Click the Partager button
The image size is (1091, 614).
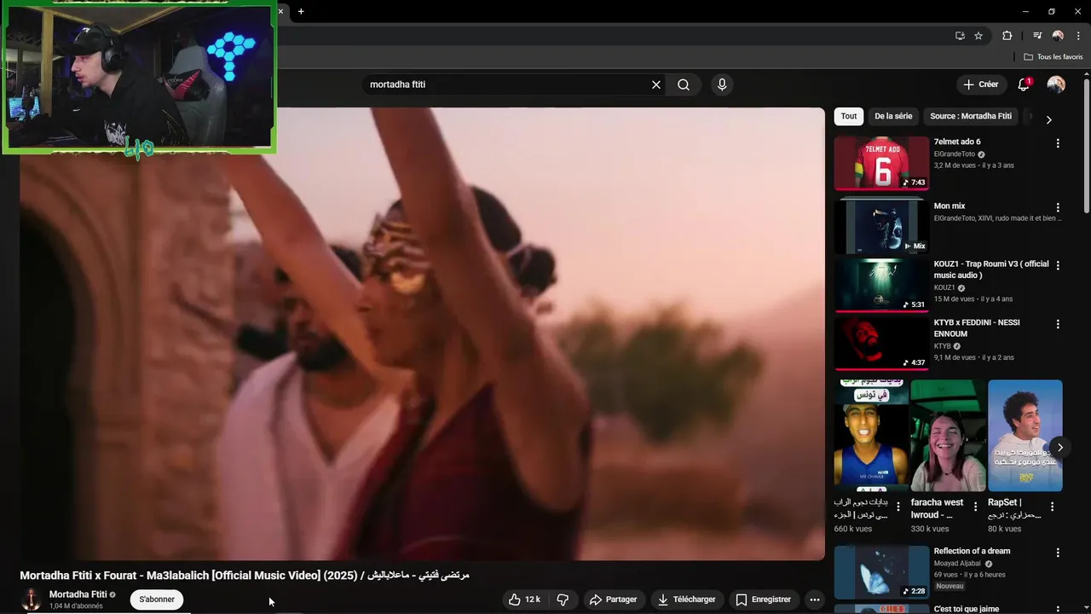point(614,600)
